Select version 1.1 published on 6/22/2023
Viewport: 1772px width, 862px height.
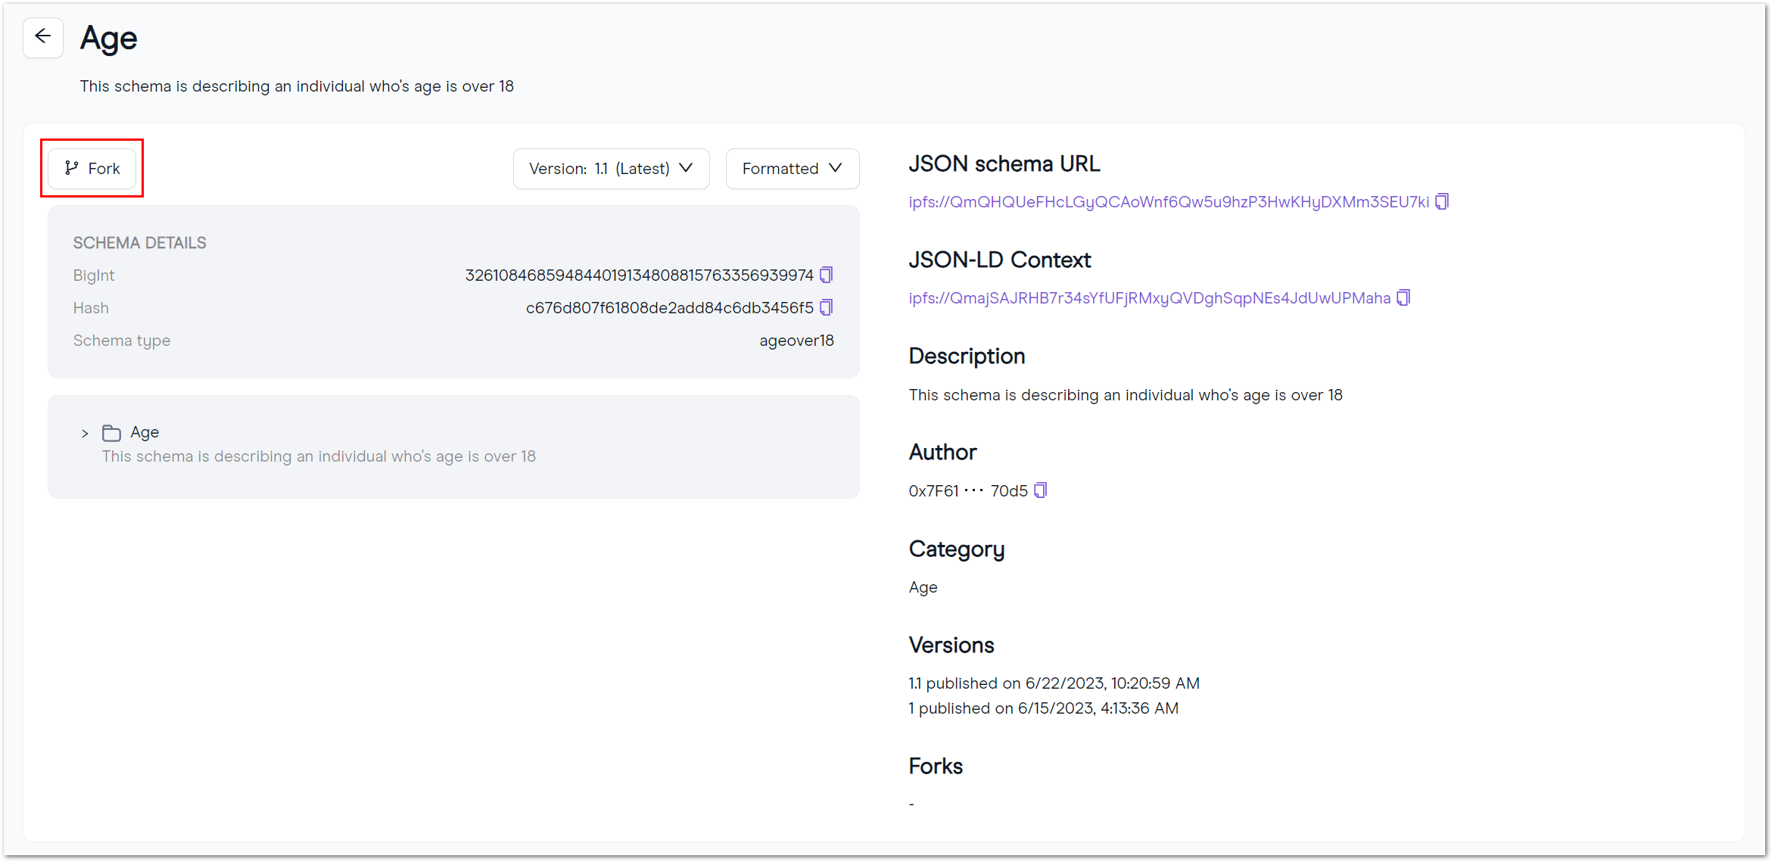coord(1054,683)
